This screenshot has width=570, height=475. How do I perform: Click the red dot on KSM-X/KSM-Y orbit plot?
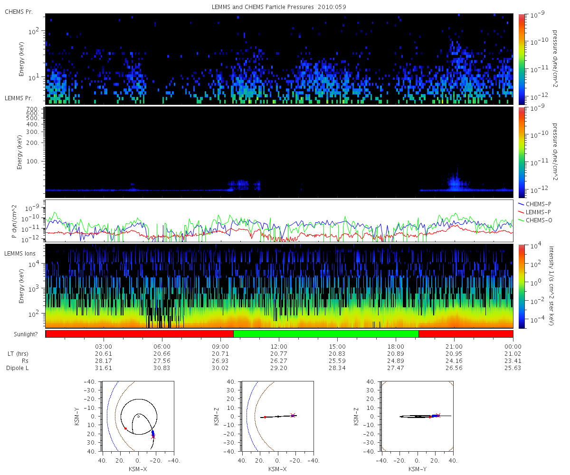[x=125, y=428]
